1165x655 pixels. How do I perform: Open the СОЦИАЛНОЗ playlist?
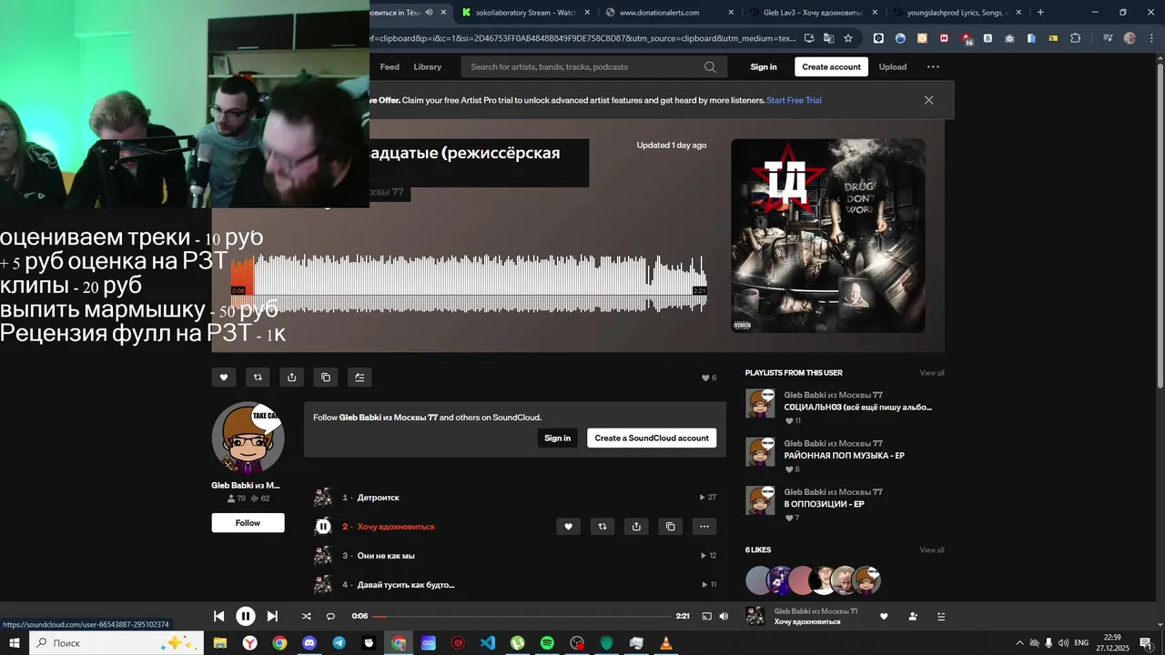click(858, 408)
